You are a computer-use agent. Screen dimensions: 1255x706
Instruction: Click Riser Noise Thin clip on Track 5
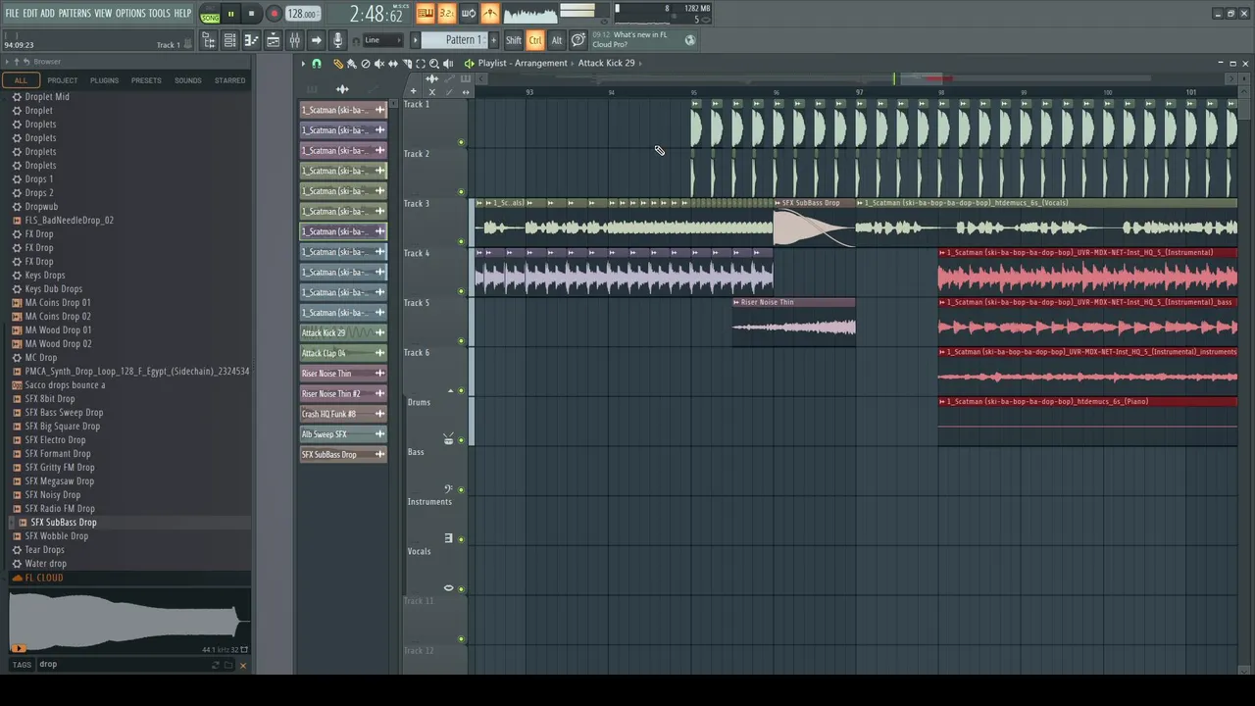(793, 322)
